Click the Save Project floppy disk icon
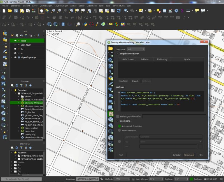 pyautogui.click(x=16, y=11)
